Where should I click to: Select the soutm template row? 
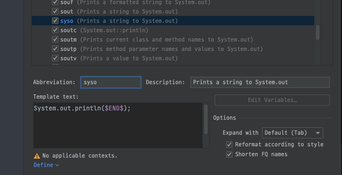[x=173, y=39]
